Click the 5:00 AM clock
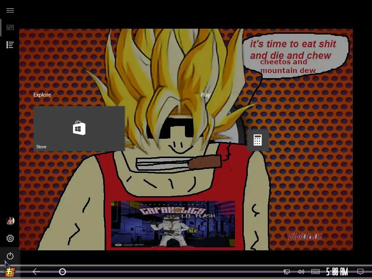372x279 pixels. (x=337, y=272)
